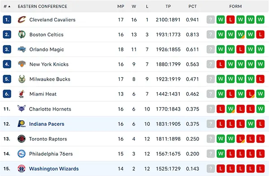Viewport: 269px width, 176px height.
Task: Click the Milwaukee Bucks deer logo
Action: click(22, 79)
